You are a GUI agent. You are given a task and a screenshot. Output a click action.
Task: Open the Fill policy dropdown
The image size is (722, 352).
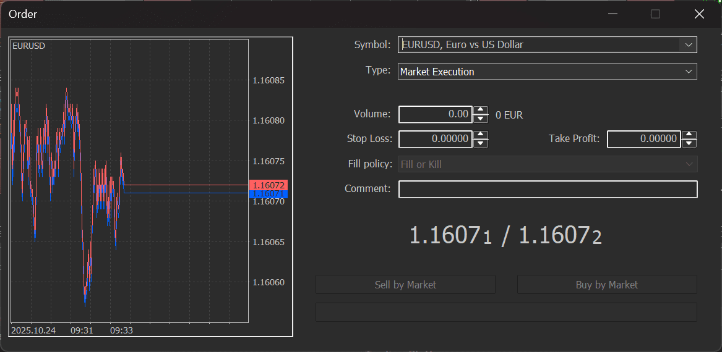pyautogui.click(x=689, y=164)
